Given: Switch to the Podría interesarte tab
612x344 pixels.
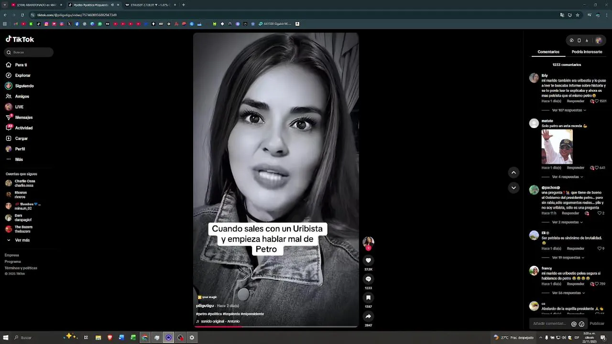Looking at the screenshot, I should coord(587,52).
